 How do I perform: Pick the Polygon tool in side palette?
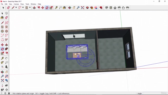pyautogui.click(x=6, y=31)
